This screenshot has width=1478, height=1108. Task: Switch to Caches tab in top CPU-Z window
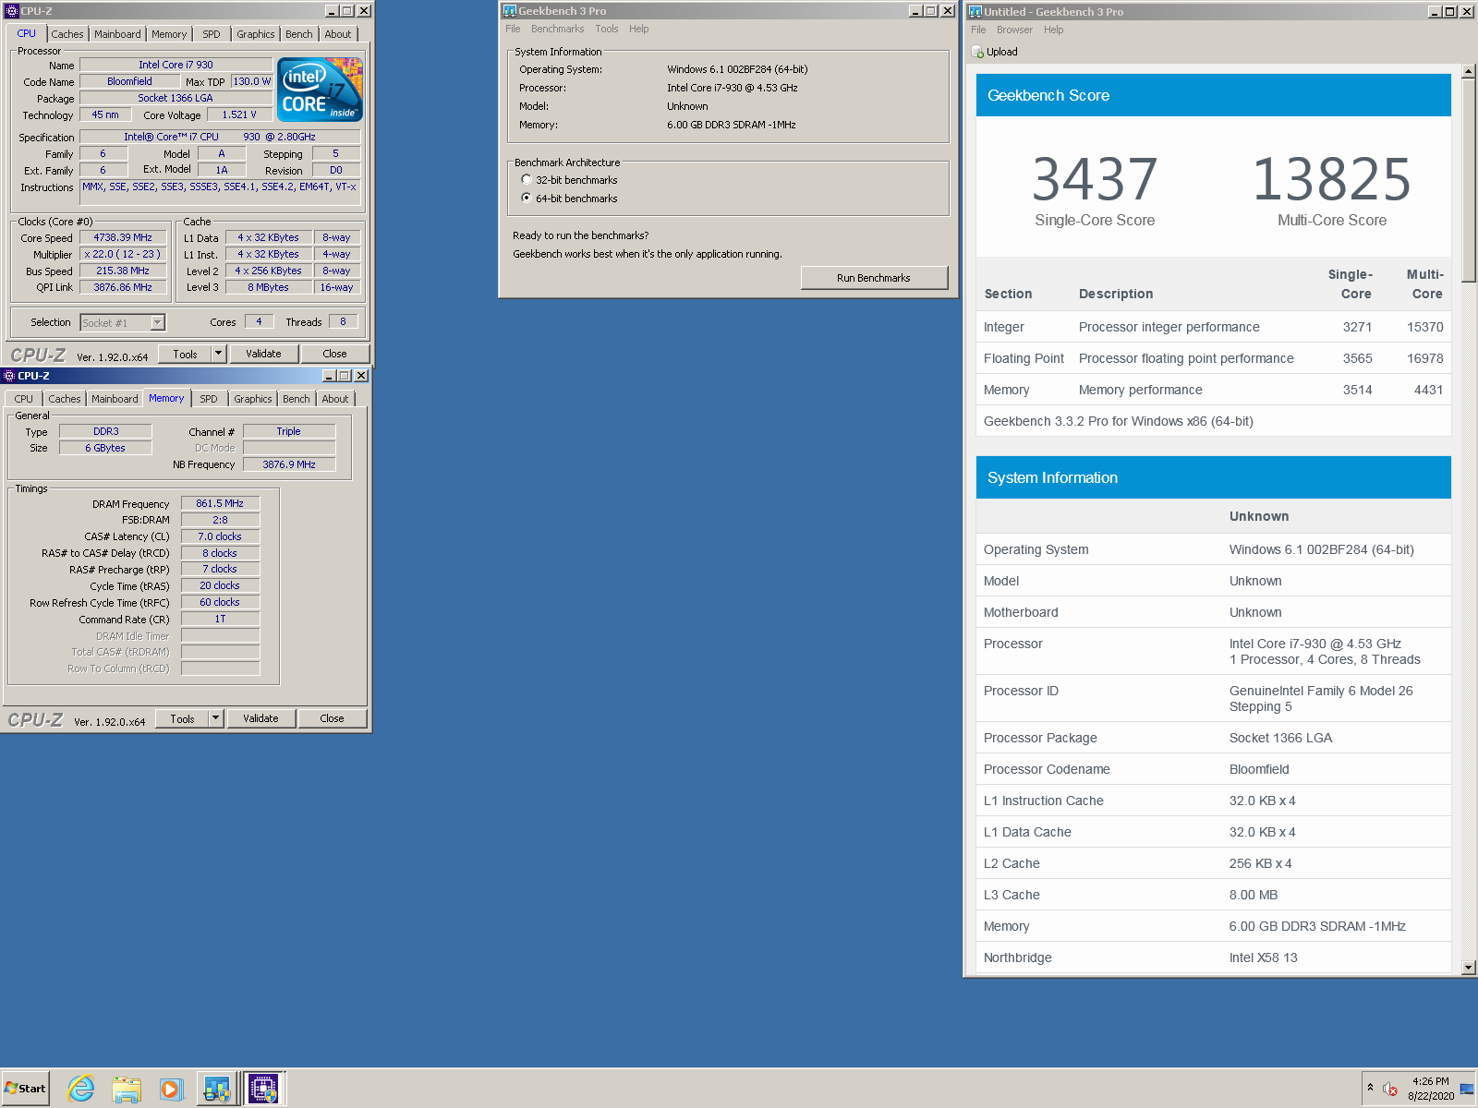coord(67,34)
